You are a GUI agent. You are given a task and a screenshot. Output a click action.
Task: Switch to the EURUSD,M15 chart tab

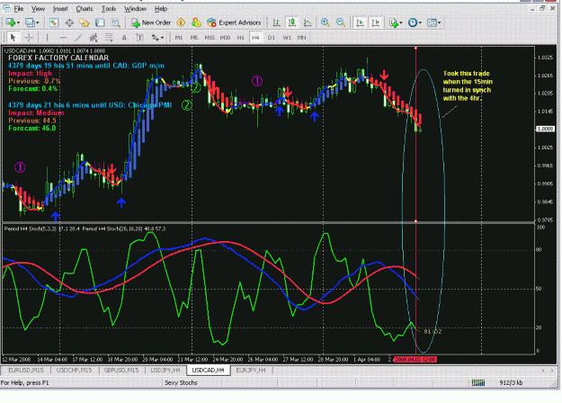pyautogui.click(x=26, y=370)
